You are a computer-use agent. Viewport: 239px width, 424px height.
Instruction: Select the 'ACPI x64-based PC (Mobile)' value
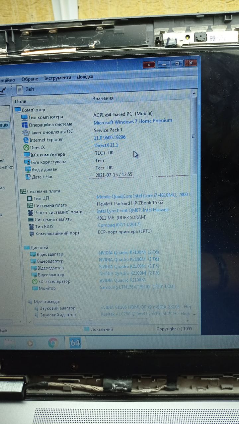click(x=123, y=114)
